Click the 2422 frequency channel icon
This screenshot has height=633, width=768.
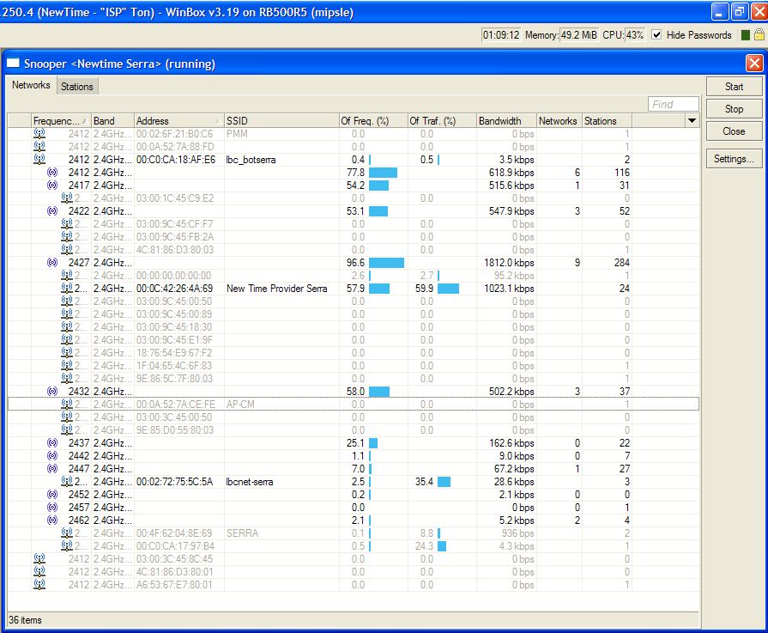[x=52, y=210]
